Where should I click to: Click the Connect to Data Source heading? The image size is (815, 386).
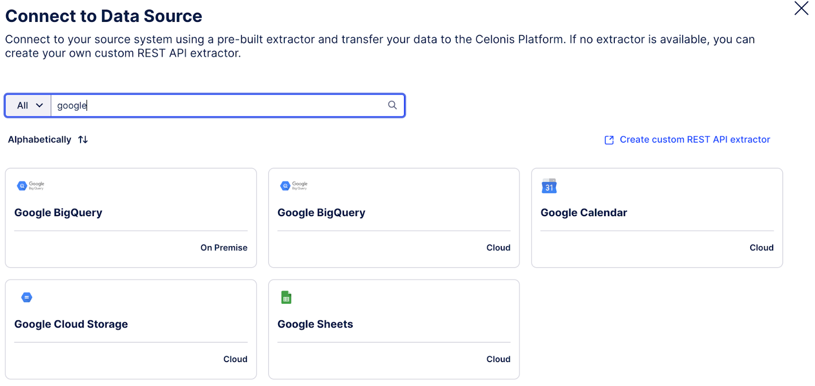click(103, 16)
